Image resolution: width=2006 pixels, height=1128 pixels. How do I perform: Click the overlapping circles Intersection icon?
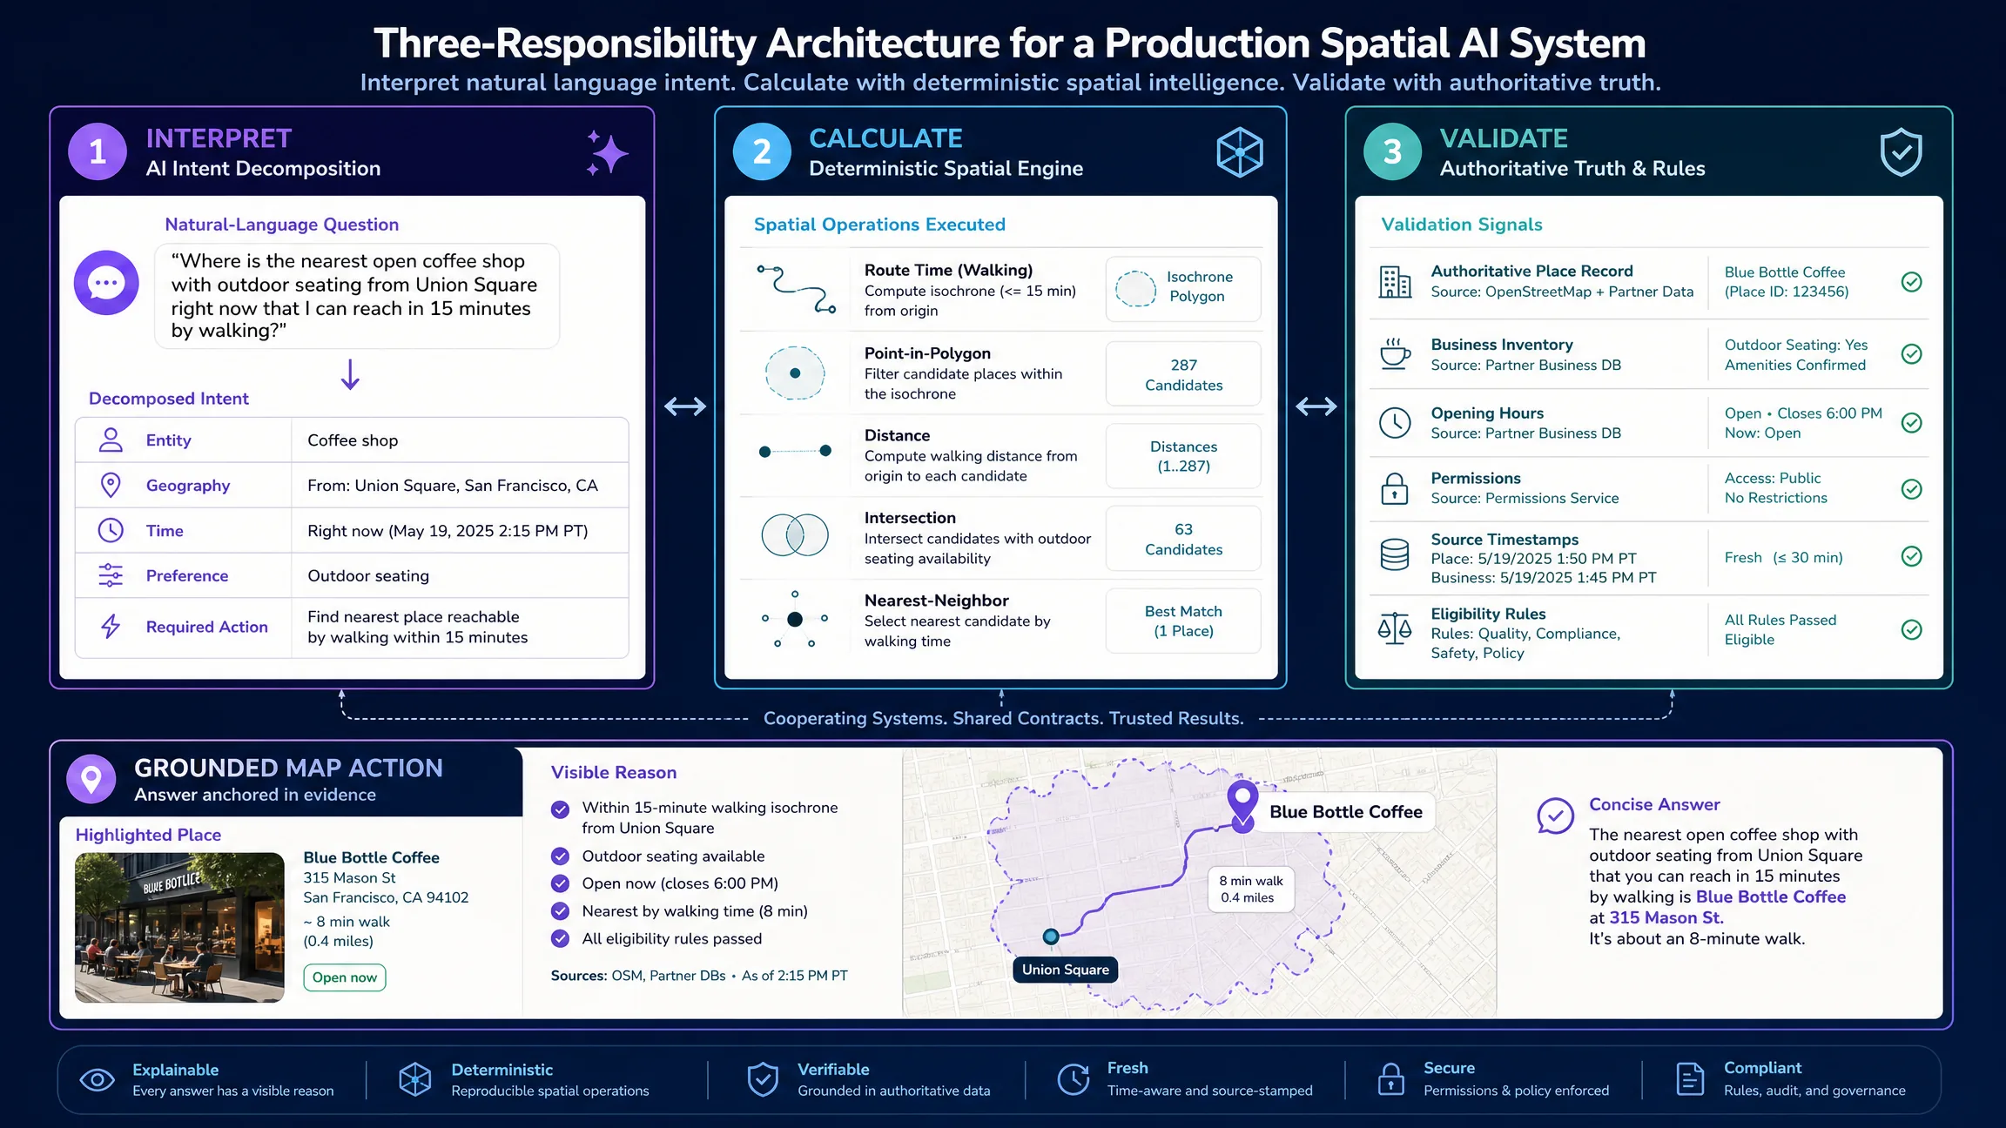pos(795,534)
